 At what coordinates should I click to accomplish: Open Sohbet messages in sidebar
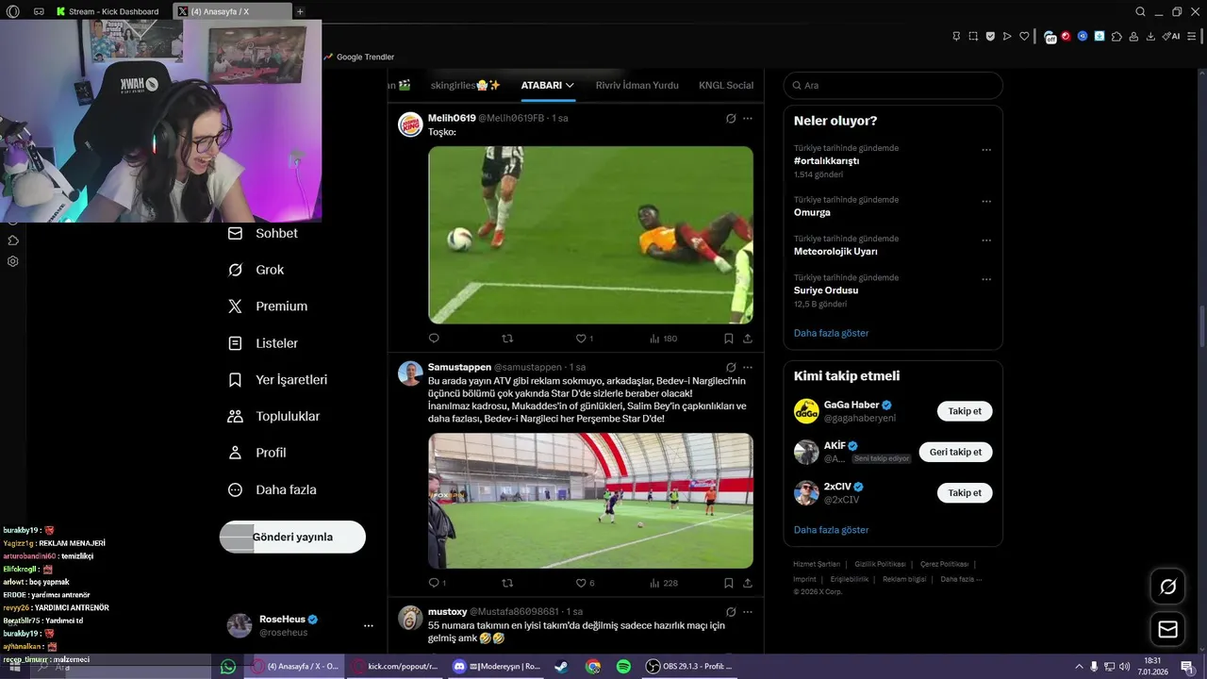pyautogui.click(x=263, y=233)
